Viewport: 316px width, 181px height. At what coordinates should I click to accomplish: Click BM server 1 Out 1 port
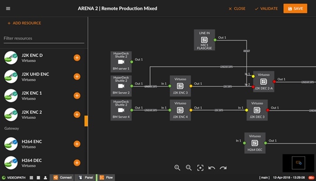[132, 62]
